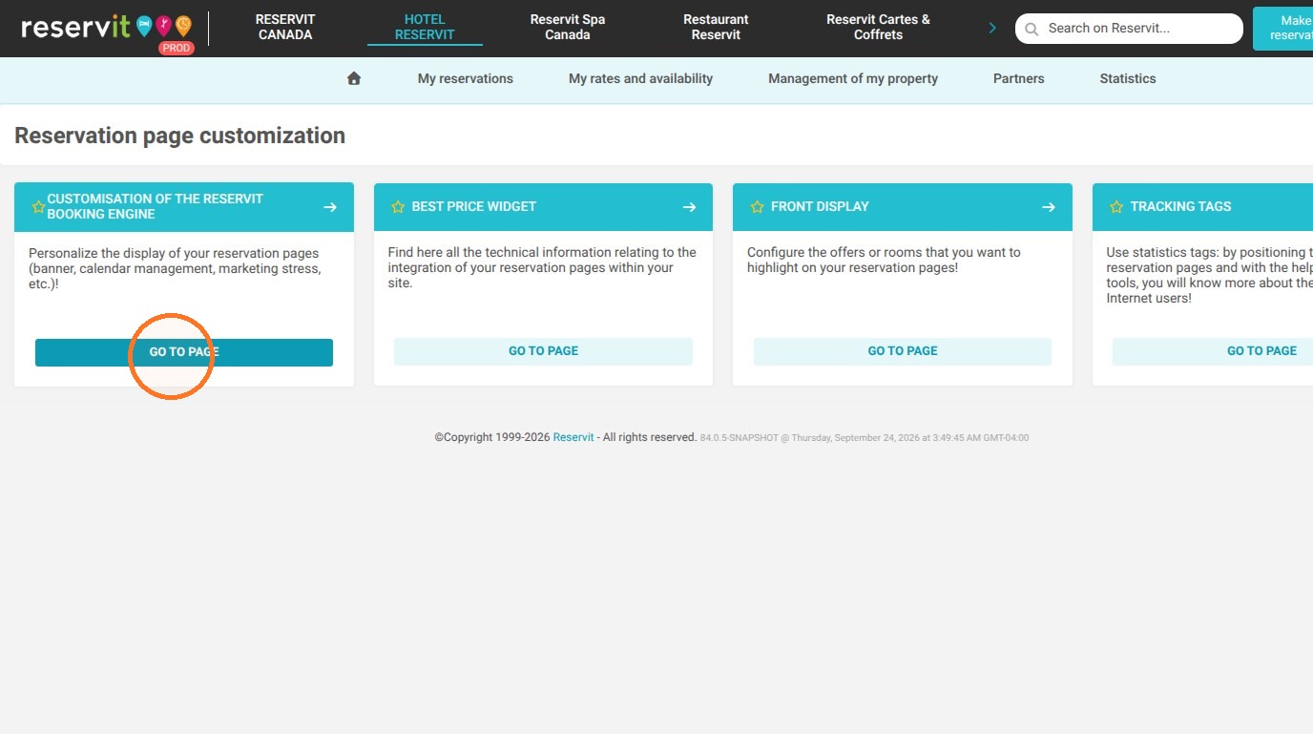Open the Partners menu
The width and height of the screenshot is (1313, 734).
1019,78
